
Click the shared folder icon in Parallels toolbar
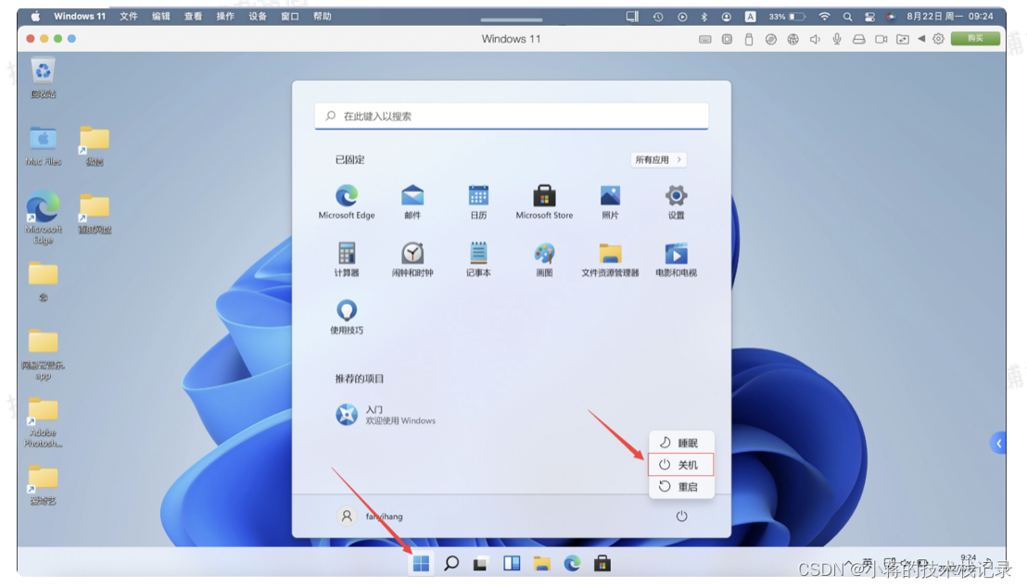click(903, 39)
